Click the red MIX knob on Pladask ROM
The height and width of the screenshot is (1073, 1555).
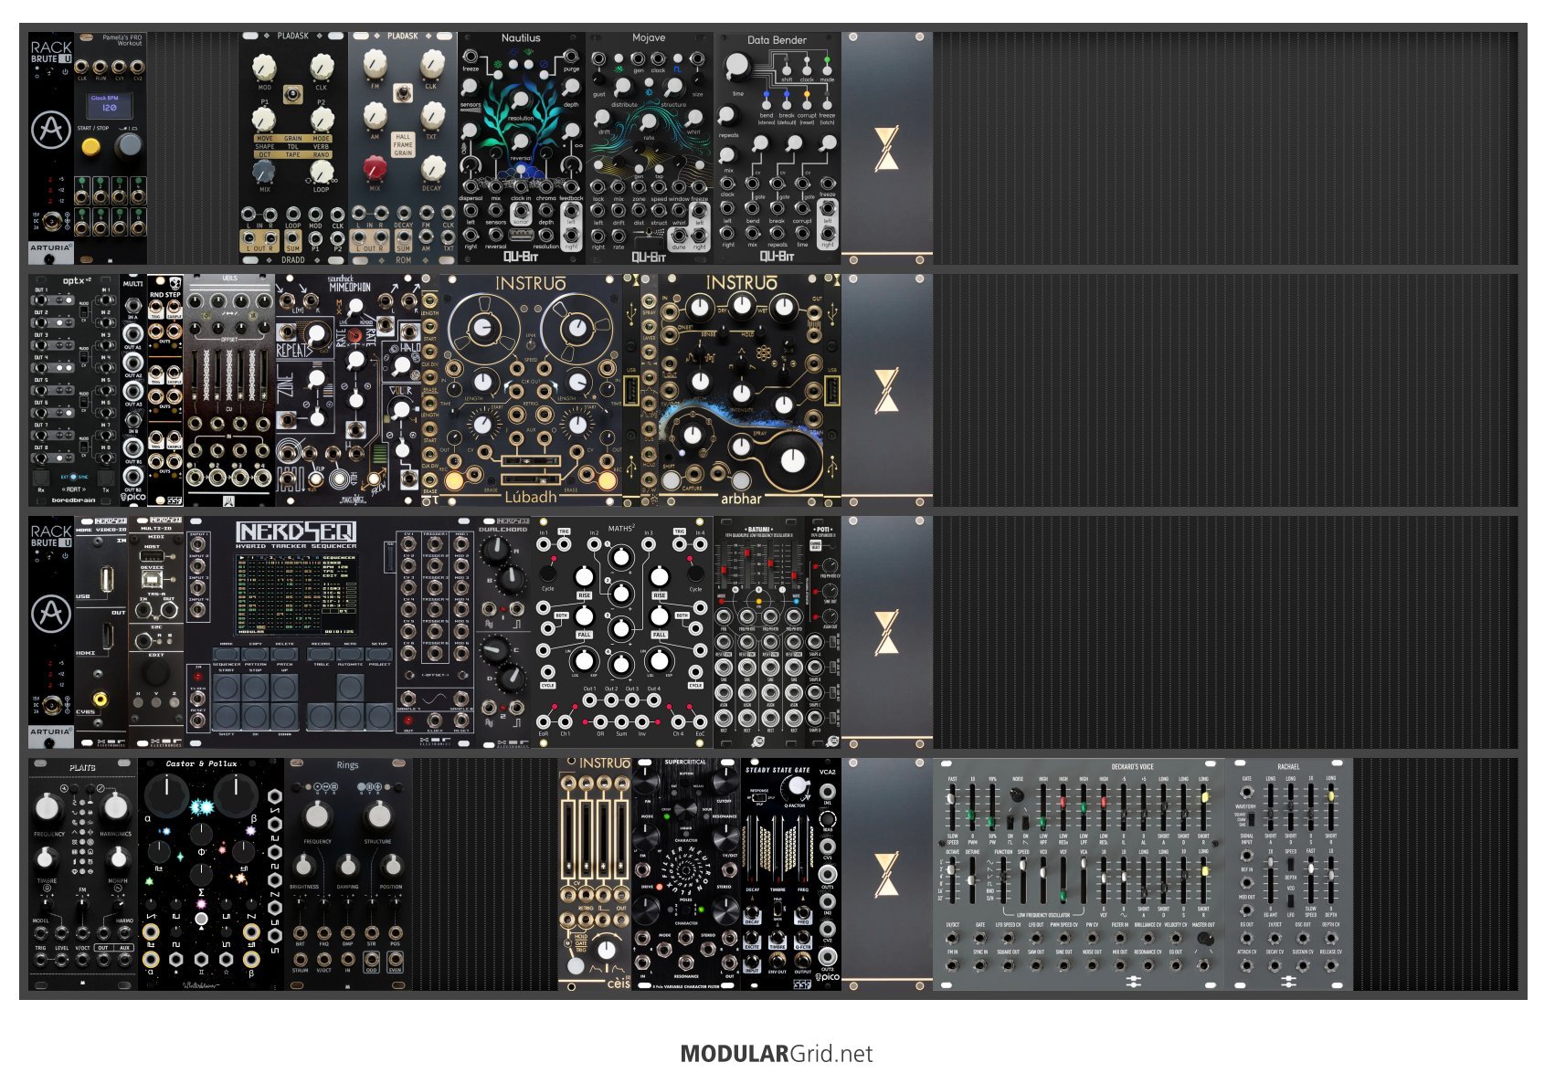coord(375,168)
